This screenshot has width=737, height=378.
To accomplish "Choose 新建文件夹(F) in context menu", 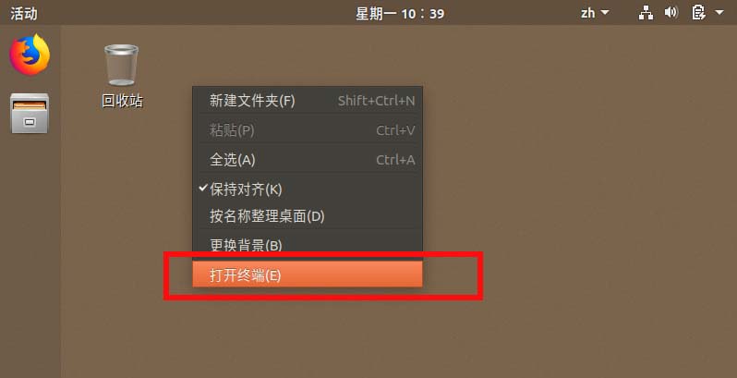I will click(x=308, y=101).
